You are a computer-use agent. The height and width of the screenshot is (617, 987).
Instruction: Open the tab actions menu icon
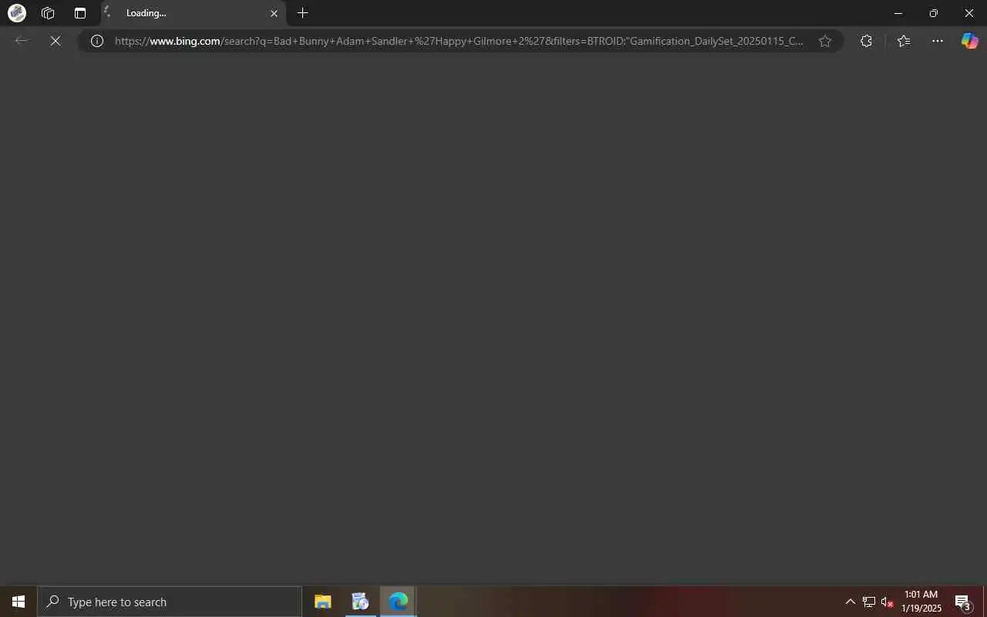[80, 13]
